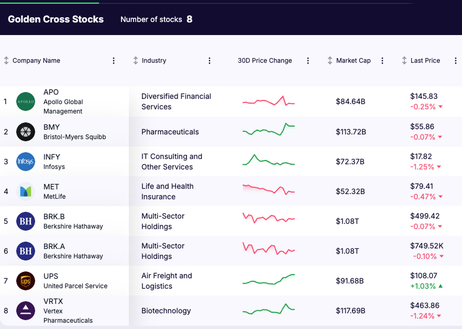Open the Company Name column options menu
This screenshot has width=462, height=329.
tap(114, 60)
